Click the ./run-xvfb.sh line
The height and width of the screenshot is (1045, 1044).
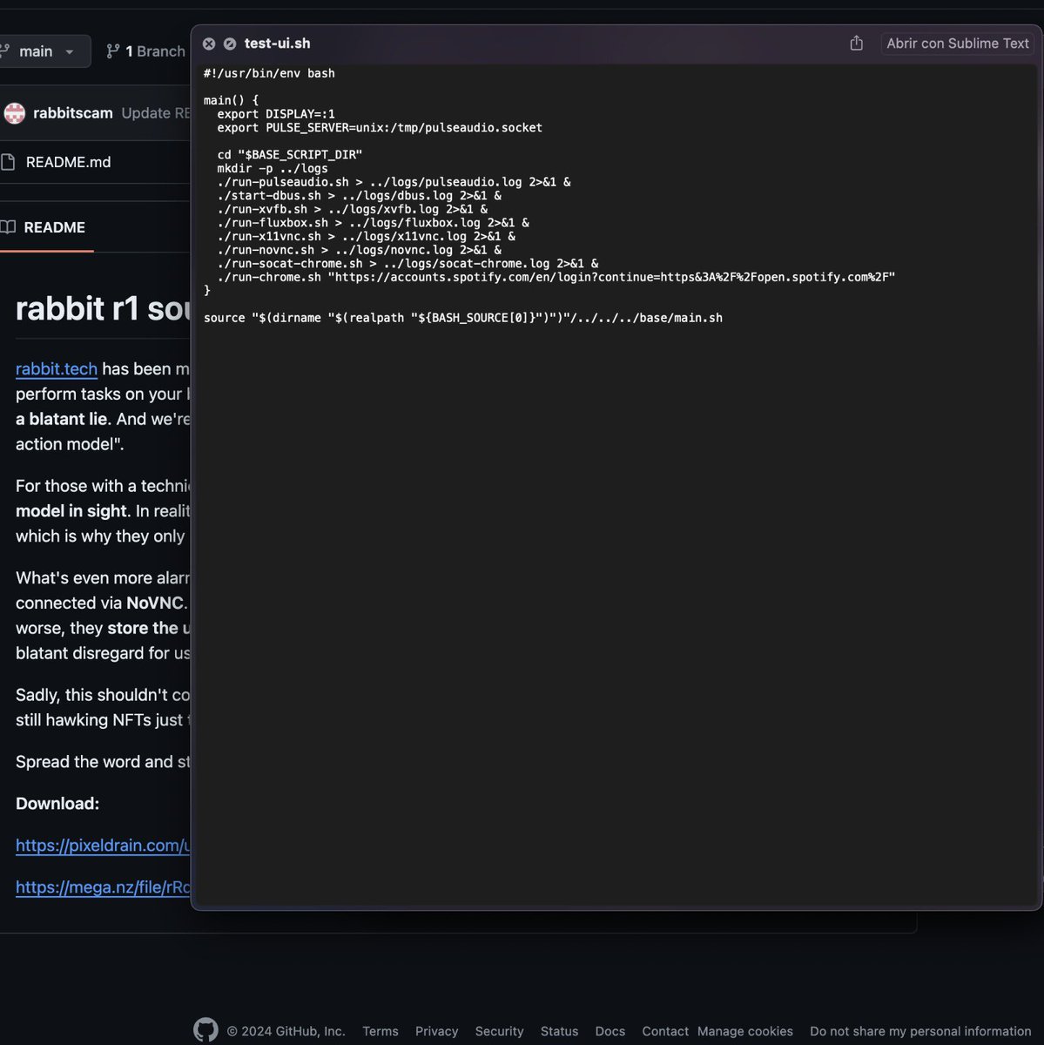point(353,209)
